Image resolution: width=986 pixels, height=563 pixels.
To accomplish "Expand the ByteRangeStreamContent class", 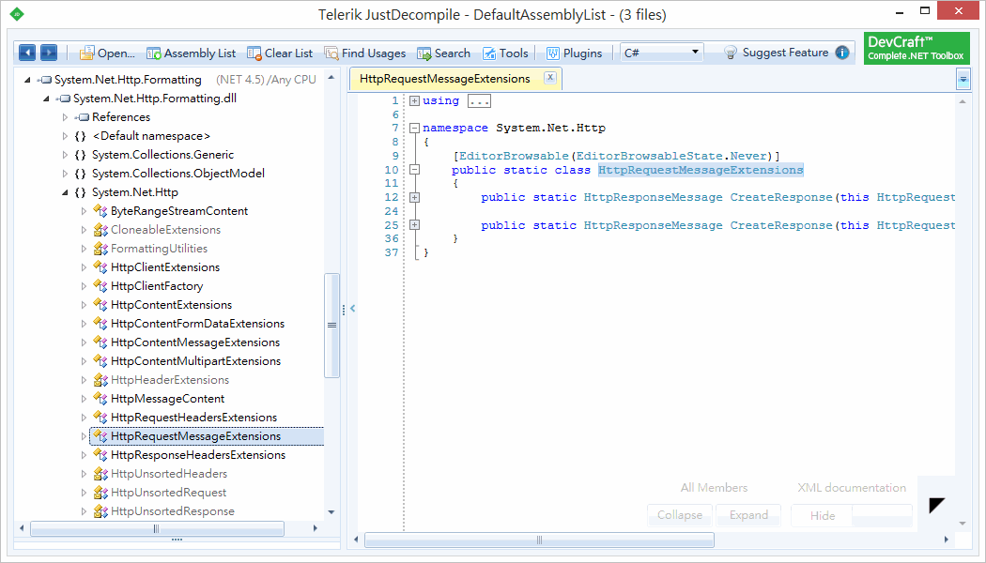I will pos(84,211).
